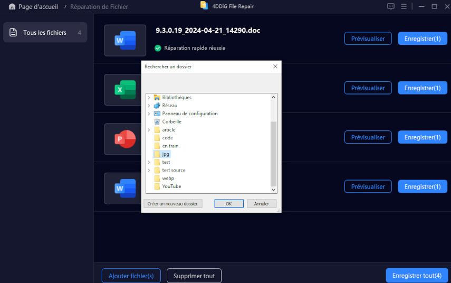This screenshot has width=451, height=283.
Task: Click Enregistrer tout(4) button
Action: click(x=417, y=276)
